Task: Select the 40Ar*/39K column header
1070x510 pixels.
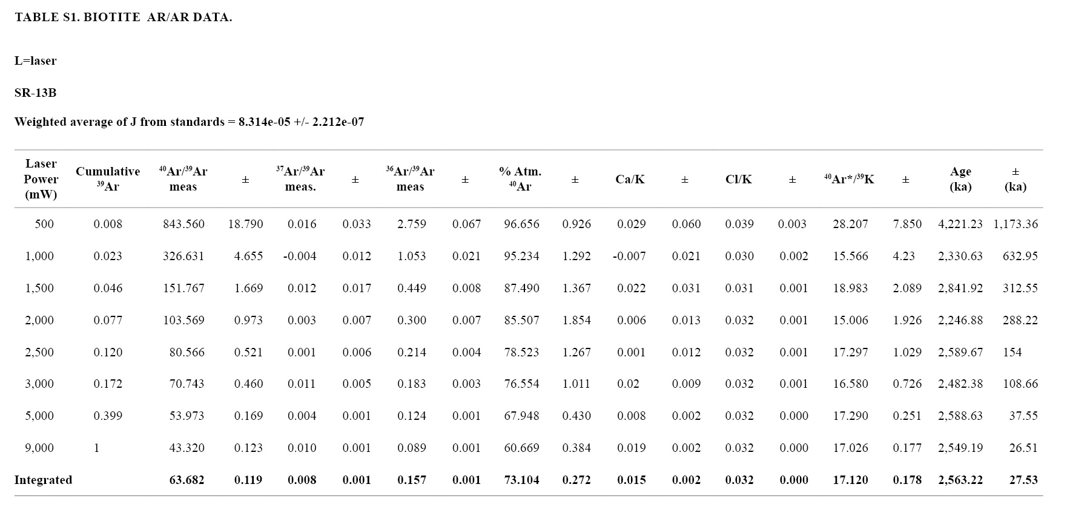Action: 849,180
